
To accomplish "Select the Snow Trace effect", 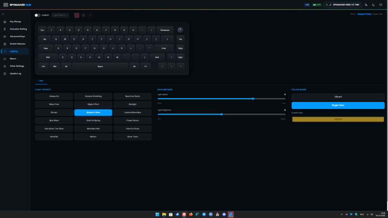I will pyautogui.click(x=133, y=137).
